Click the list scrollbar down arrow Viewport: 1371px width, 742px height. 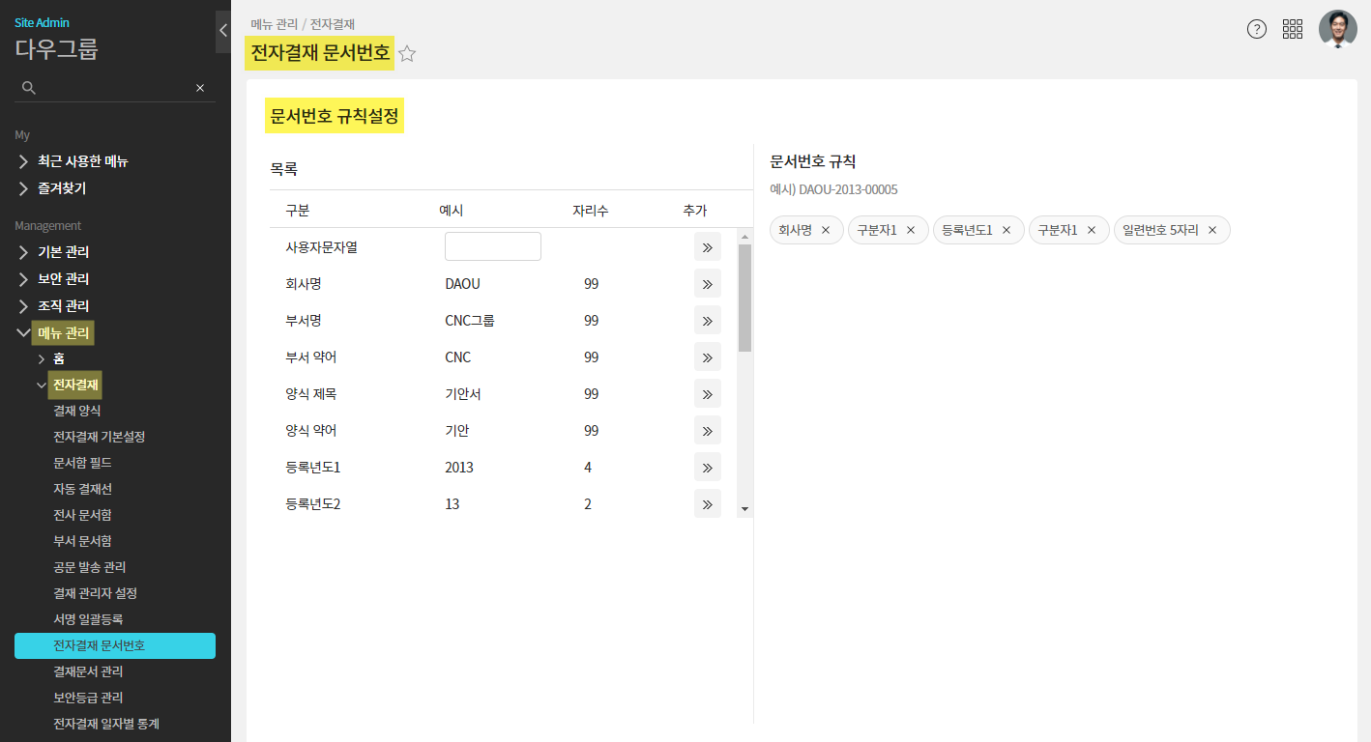click(744, 508)
